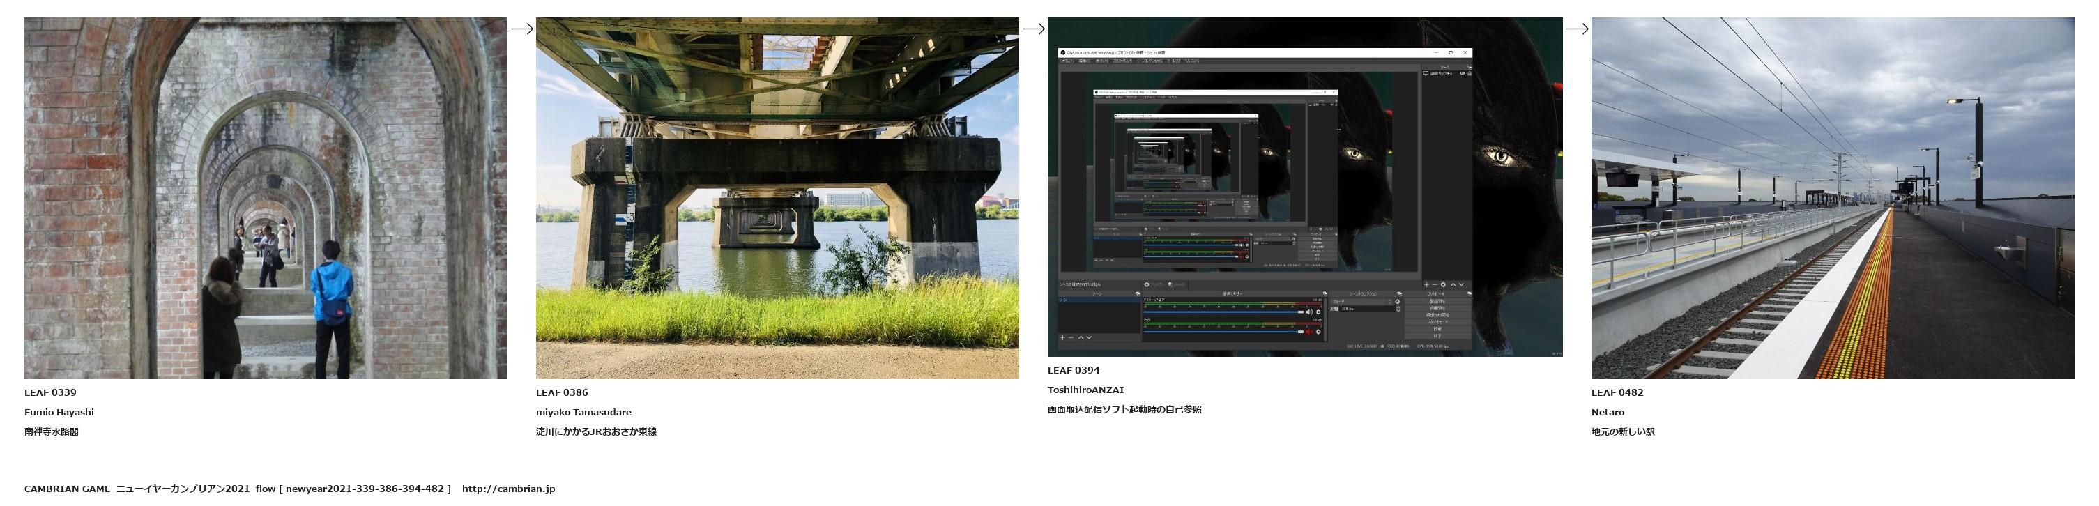The image size is (2099, 506).
Task: Open source properties gear in sources panel
Action: pos(1443,284)
